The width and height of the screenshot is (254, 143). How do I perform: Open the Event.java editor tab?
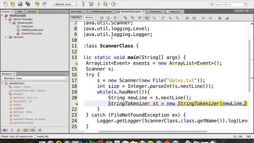(155, 12)
